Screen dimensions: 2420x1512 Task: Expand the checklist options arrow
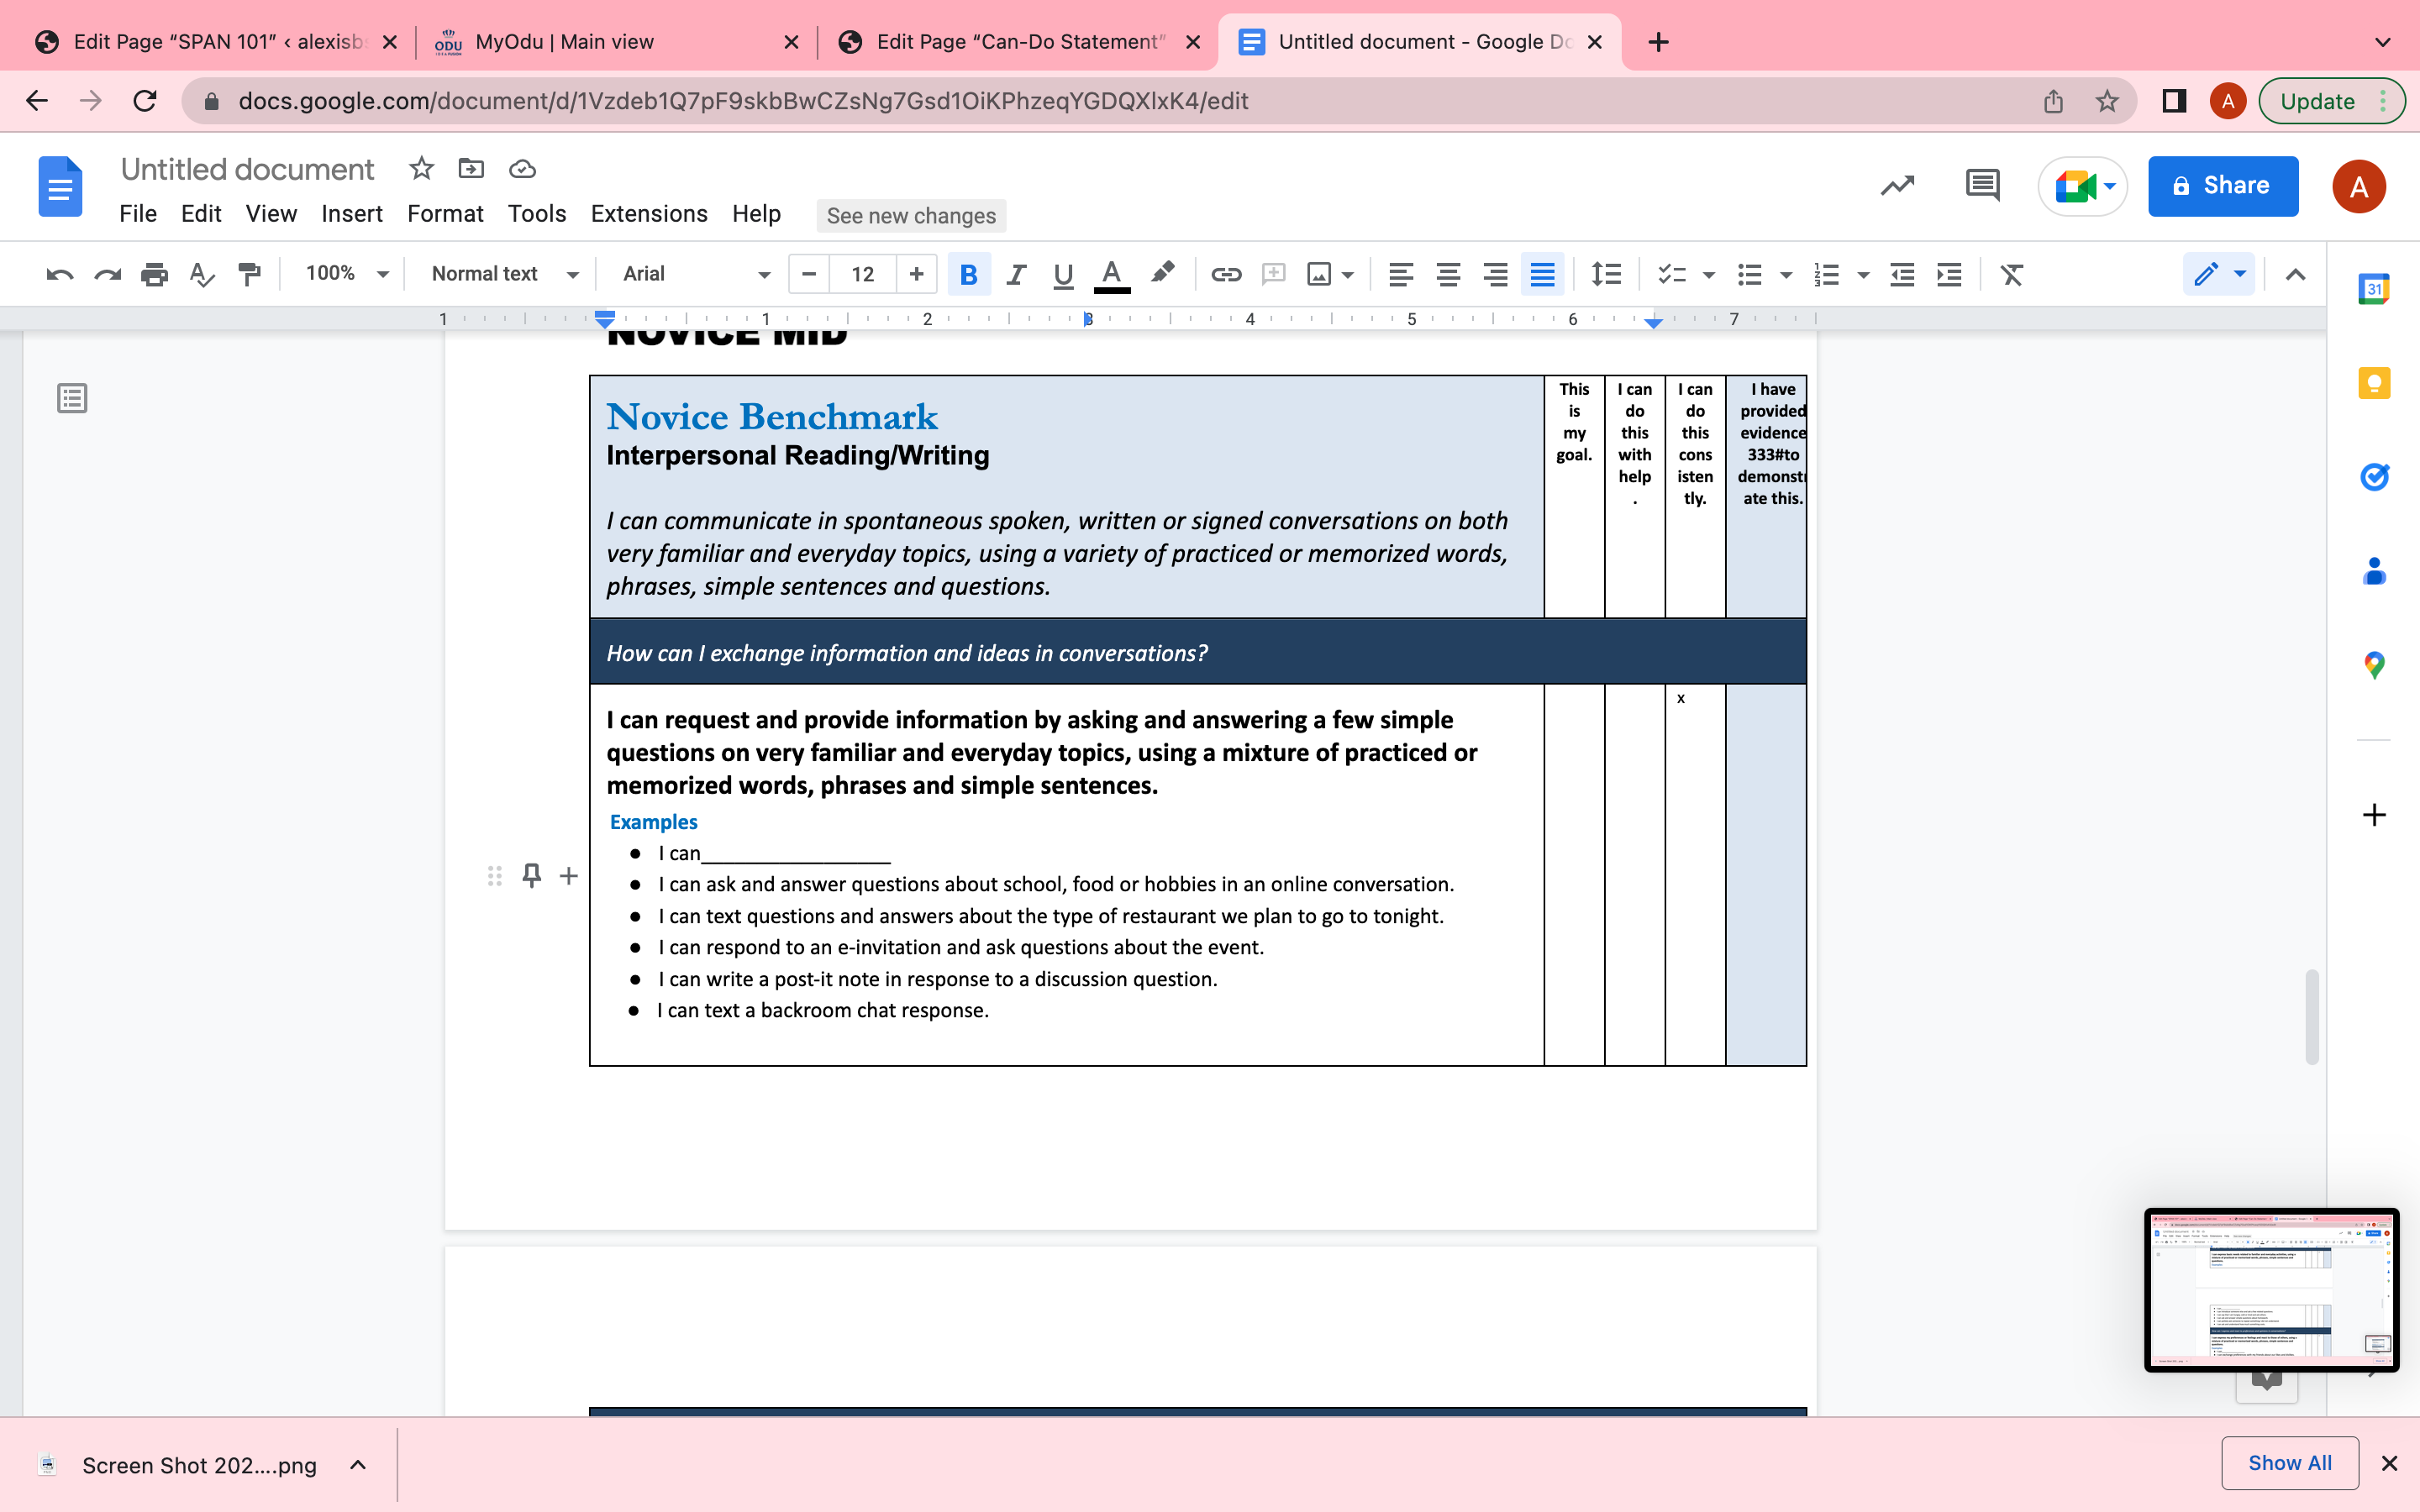click(1709, 275)
